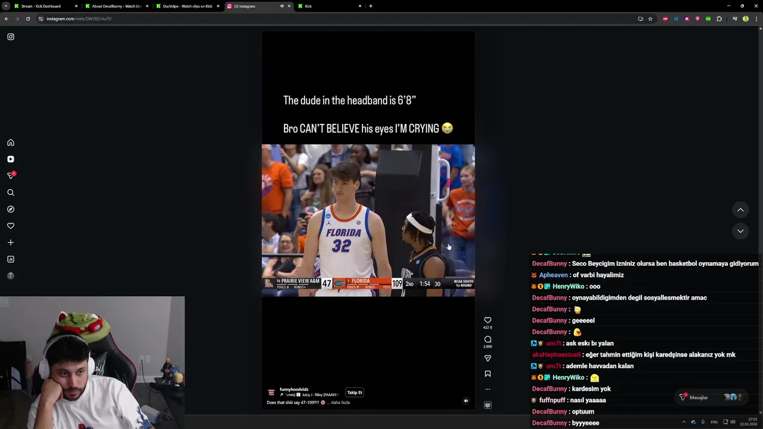Open more options for the reel

(x=488, y=389)
